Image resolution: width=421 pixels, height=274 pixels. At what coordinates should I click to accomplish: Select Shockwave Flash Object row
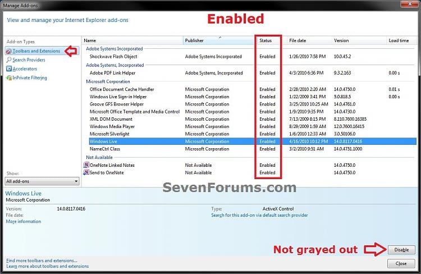pyautogui.click(x=253, y=57)
